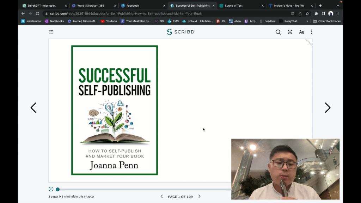Viewport: 361px width, 203px height.
Task: Open the bizp bookmark
Action: pos(250,21)
